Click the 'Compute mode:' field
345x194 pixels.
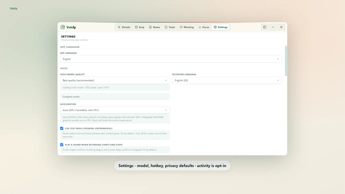(x=115, y=96)
